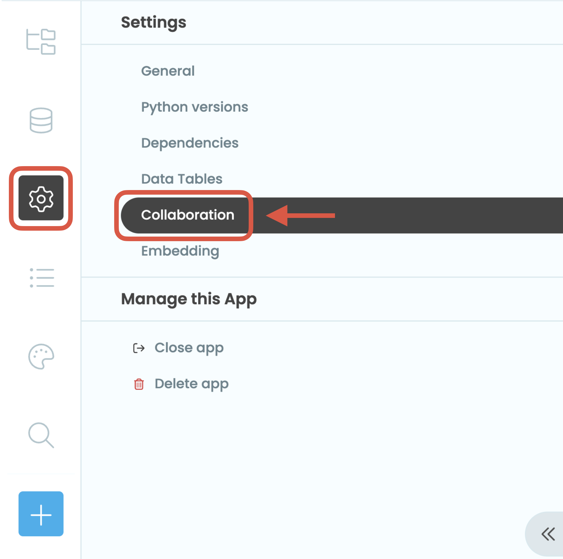Screen dimensions: 563x559
Task: Click the Manage this App section header
Action: [x=189, y=299]
